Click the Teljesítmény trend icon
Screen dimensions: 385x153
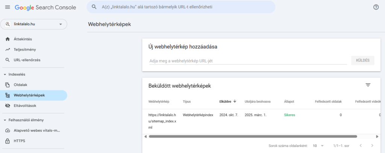[x=8, y=49]
